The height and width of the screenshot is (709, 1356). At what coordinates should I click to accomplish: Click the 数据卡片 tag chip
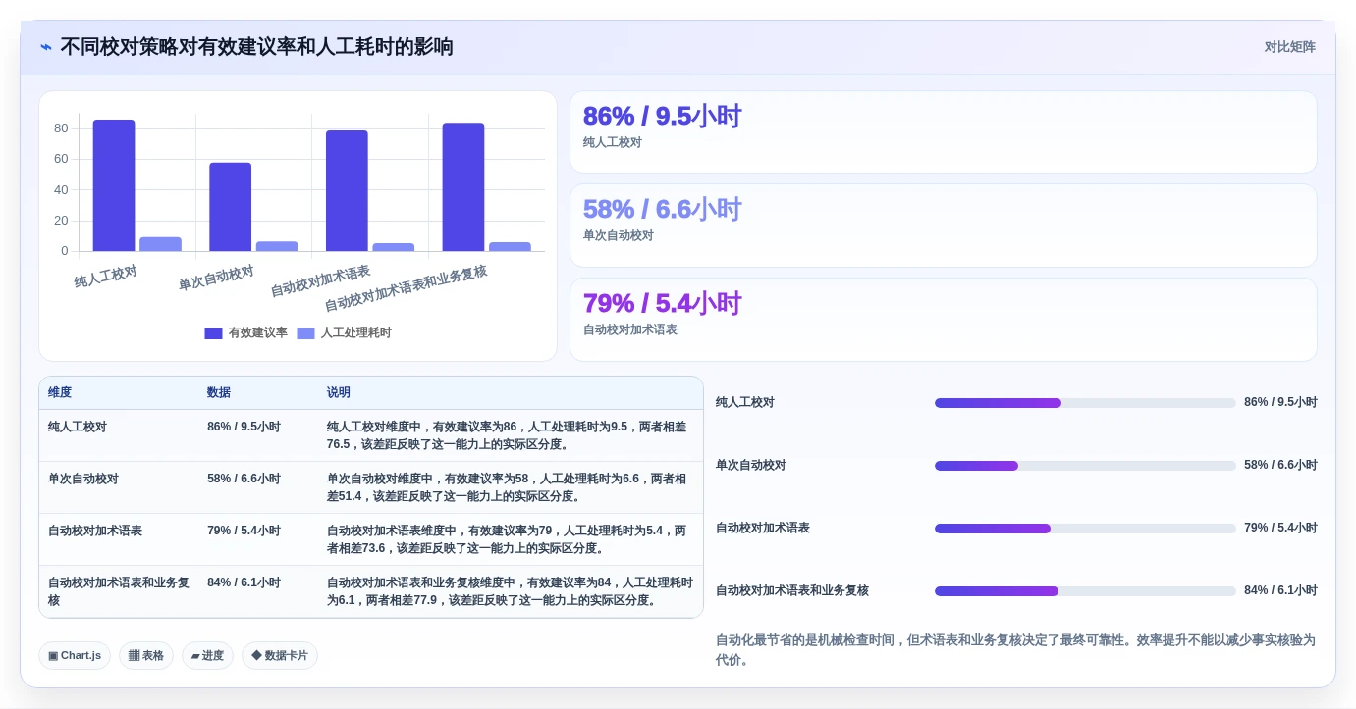[280, 655]
